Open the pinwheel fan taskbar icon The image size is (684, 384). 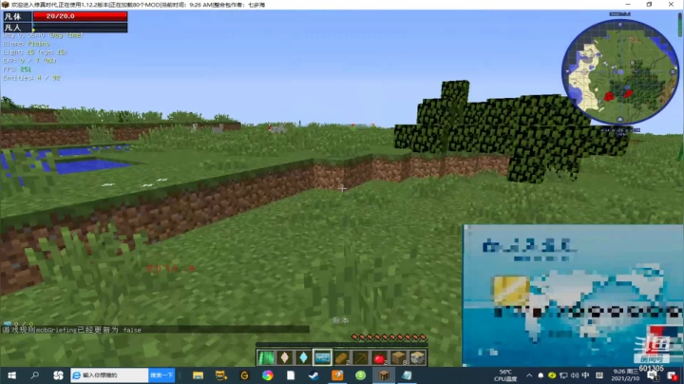[58, 375]
